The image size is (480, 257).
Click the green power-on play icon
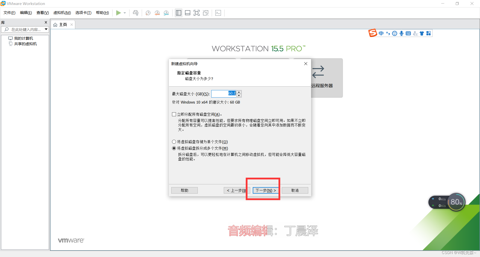coord(118,13)
